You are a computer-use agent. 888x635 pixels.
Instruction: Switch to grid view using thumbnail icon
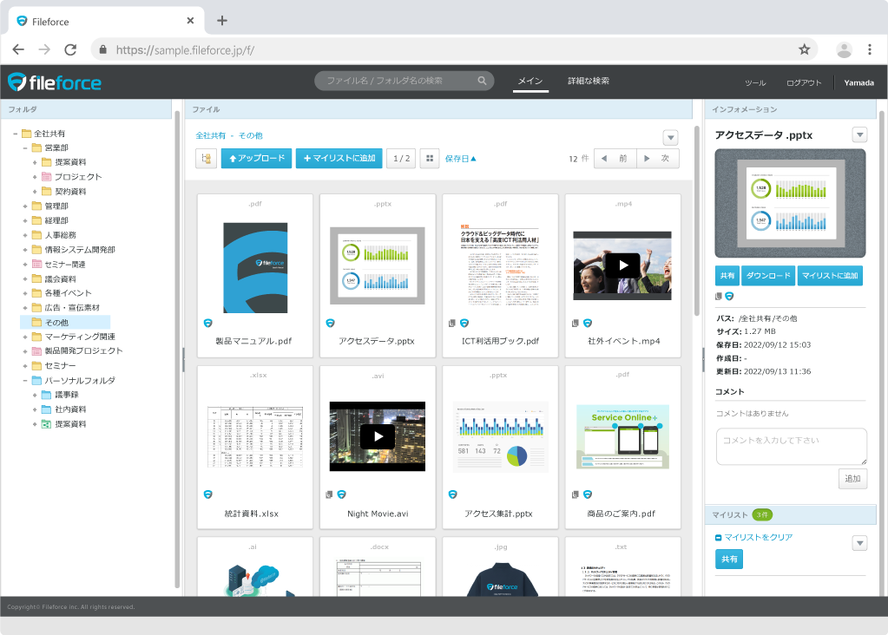click(x=430, y=159)
